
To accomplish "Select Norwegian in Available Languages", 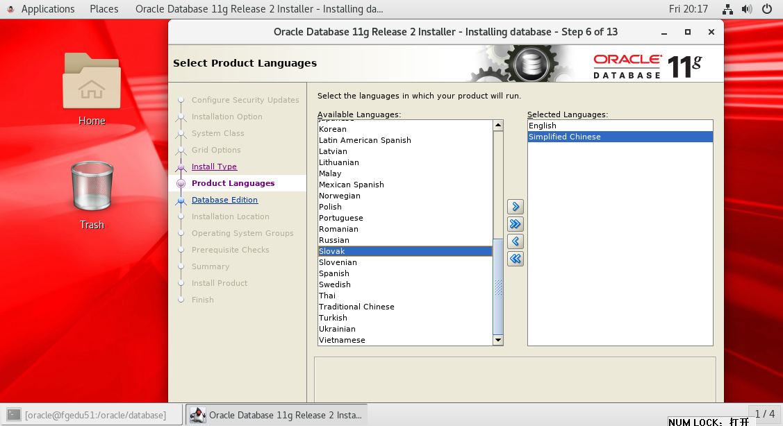I will coord(405,196).
